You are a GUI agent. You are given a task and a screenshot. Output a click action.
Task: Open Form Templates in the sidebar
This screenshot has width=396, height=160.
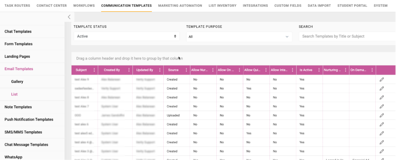19,44
